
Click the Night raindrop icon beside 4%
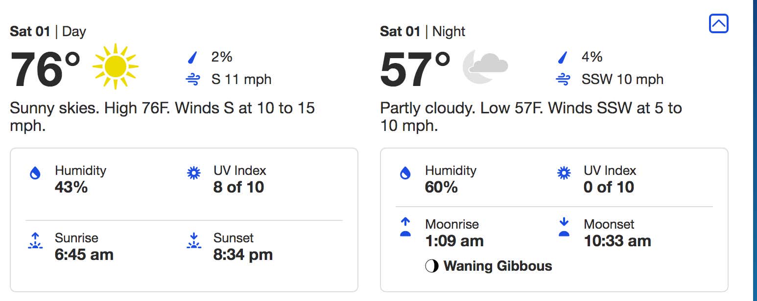(563, 58)
